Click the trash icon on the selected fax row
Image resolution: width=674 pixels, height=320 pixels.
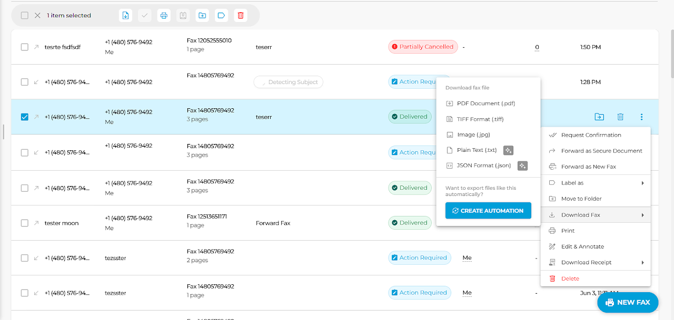pos(620,117)
